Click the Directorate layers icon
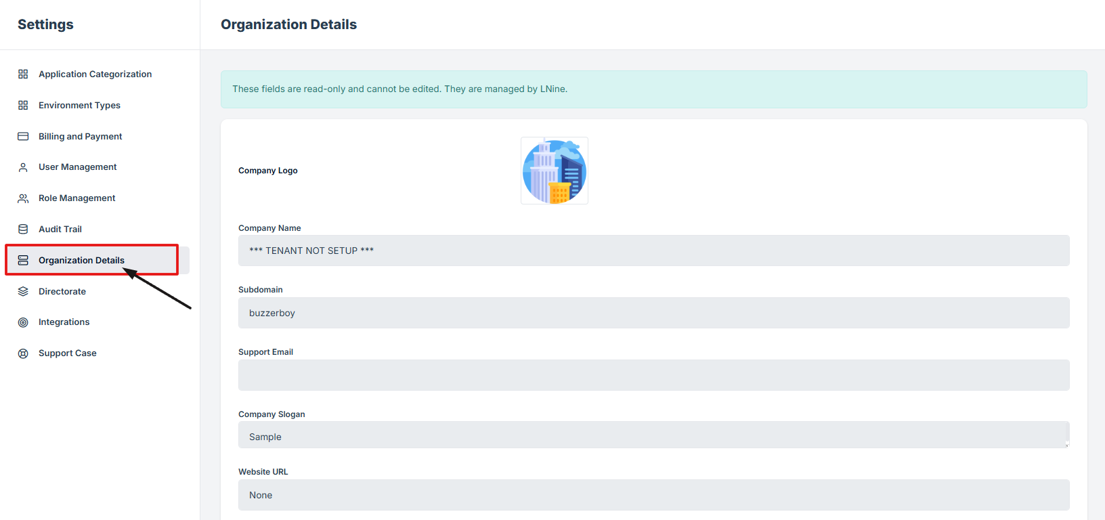The image size is (1105, 520). click(x=23, y=291)
